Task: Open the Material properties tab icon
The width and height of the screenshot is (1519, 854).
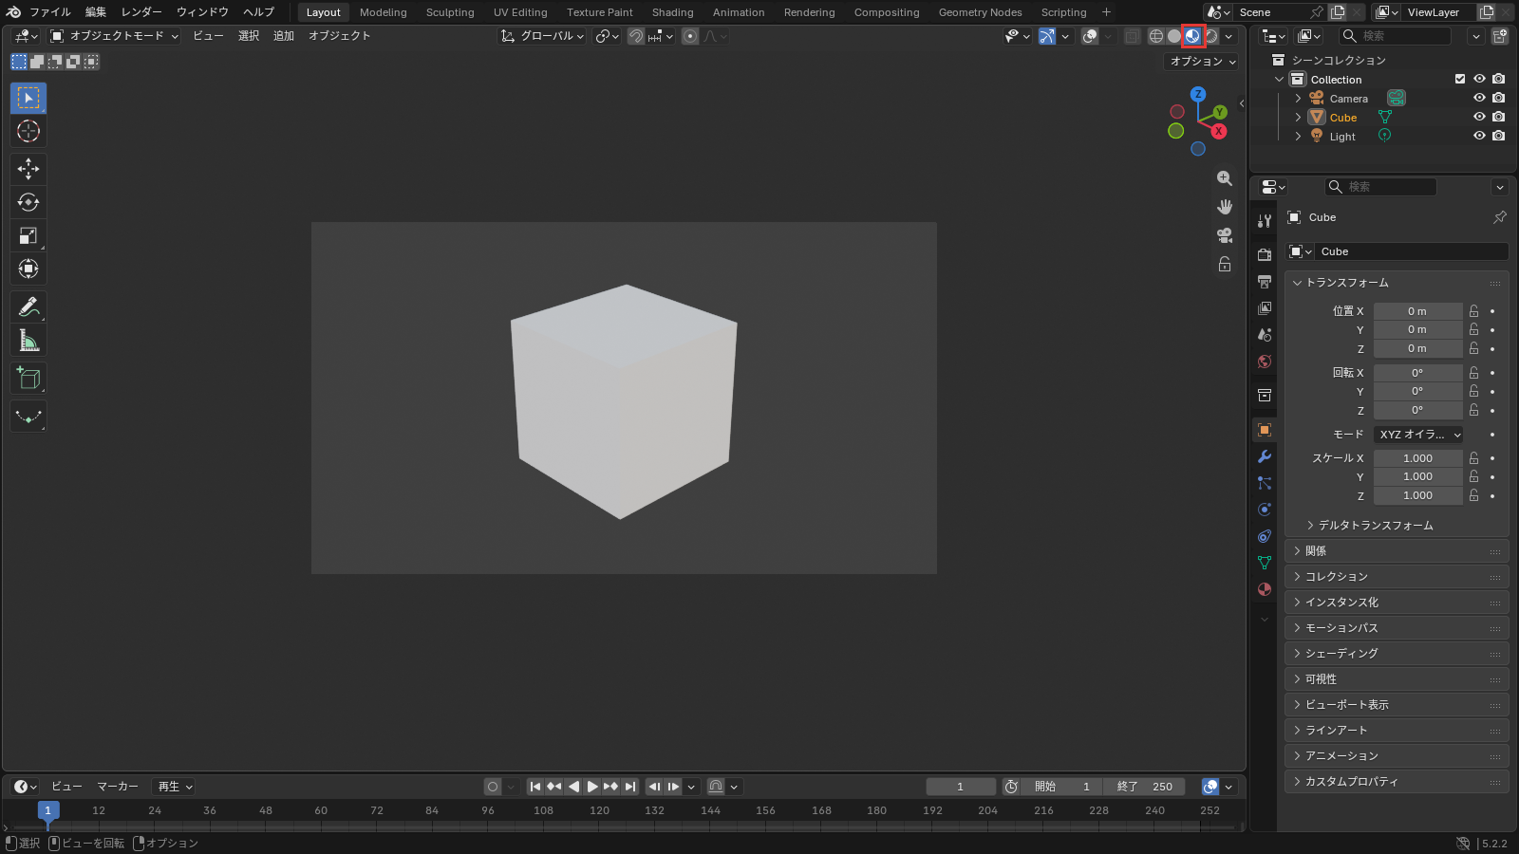Action: point(1265,589)
